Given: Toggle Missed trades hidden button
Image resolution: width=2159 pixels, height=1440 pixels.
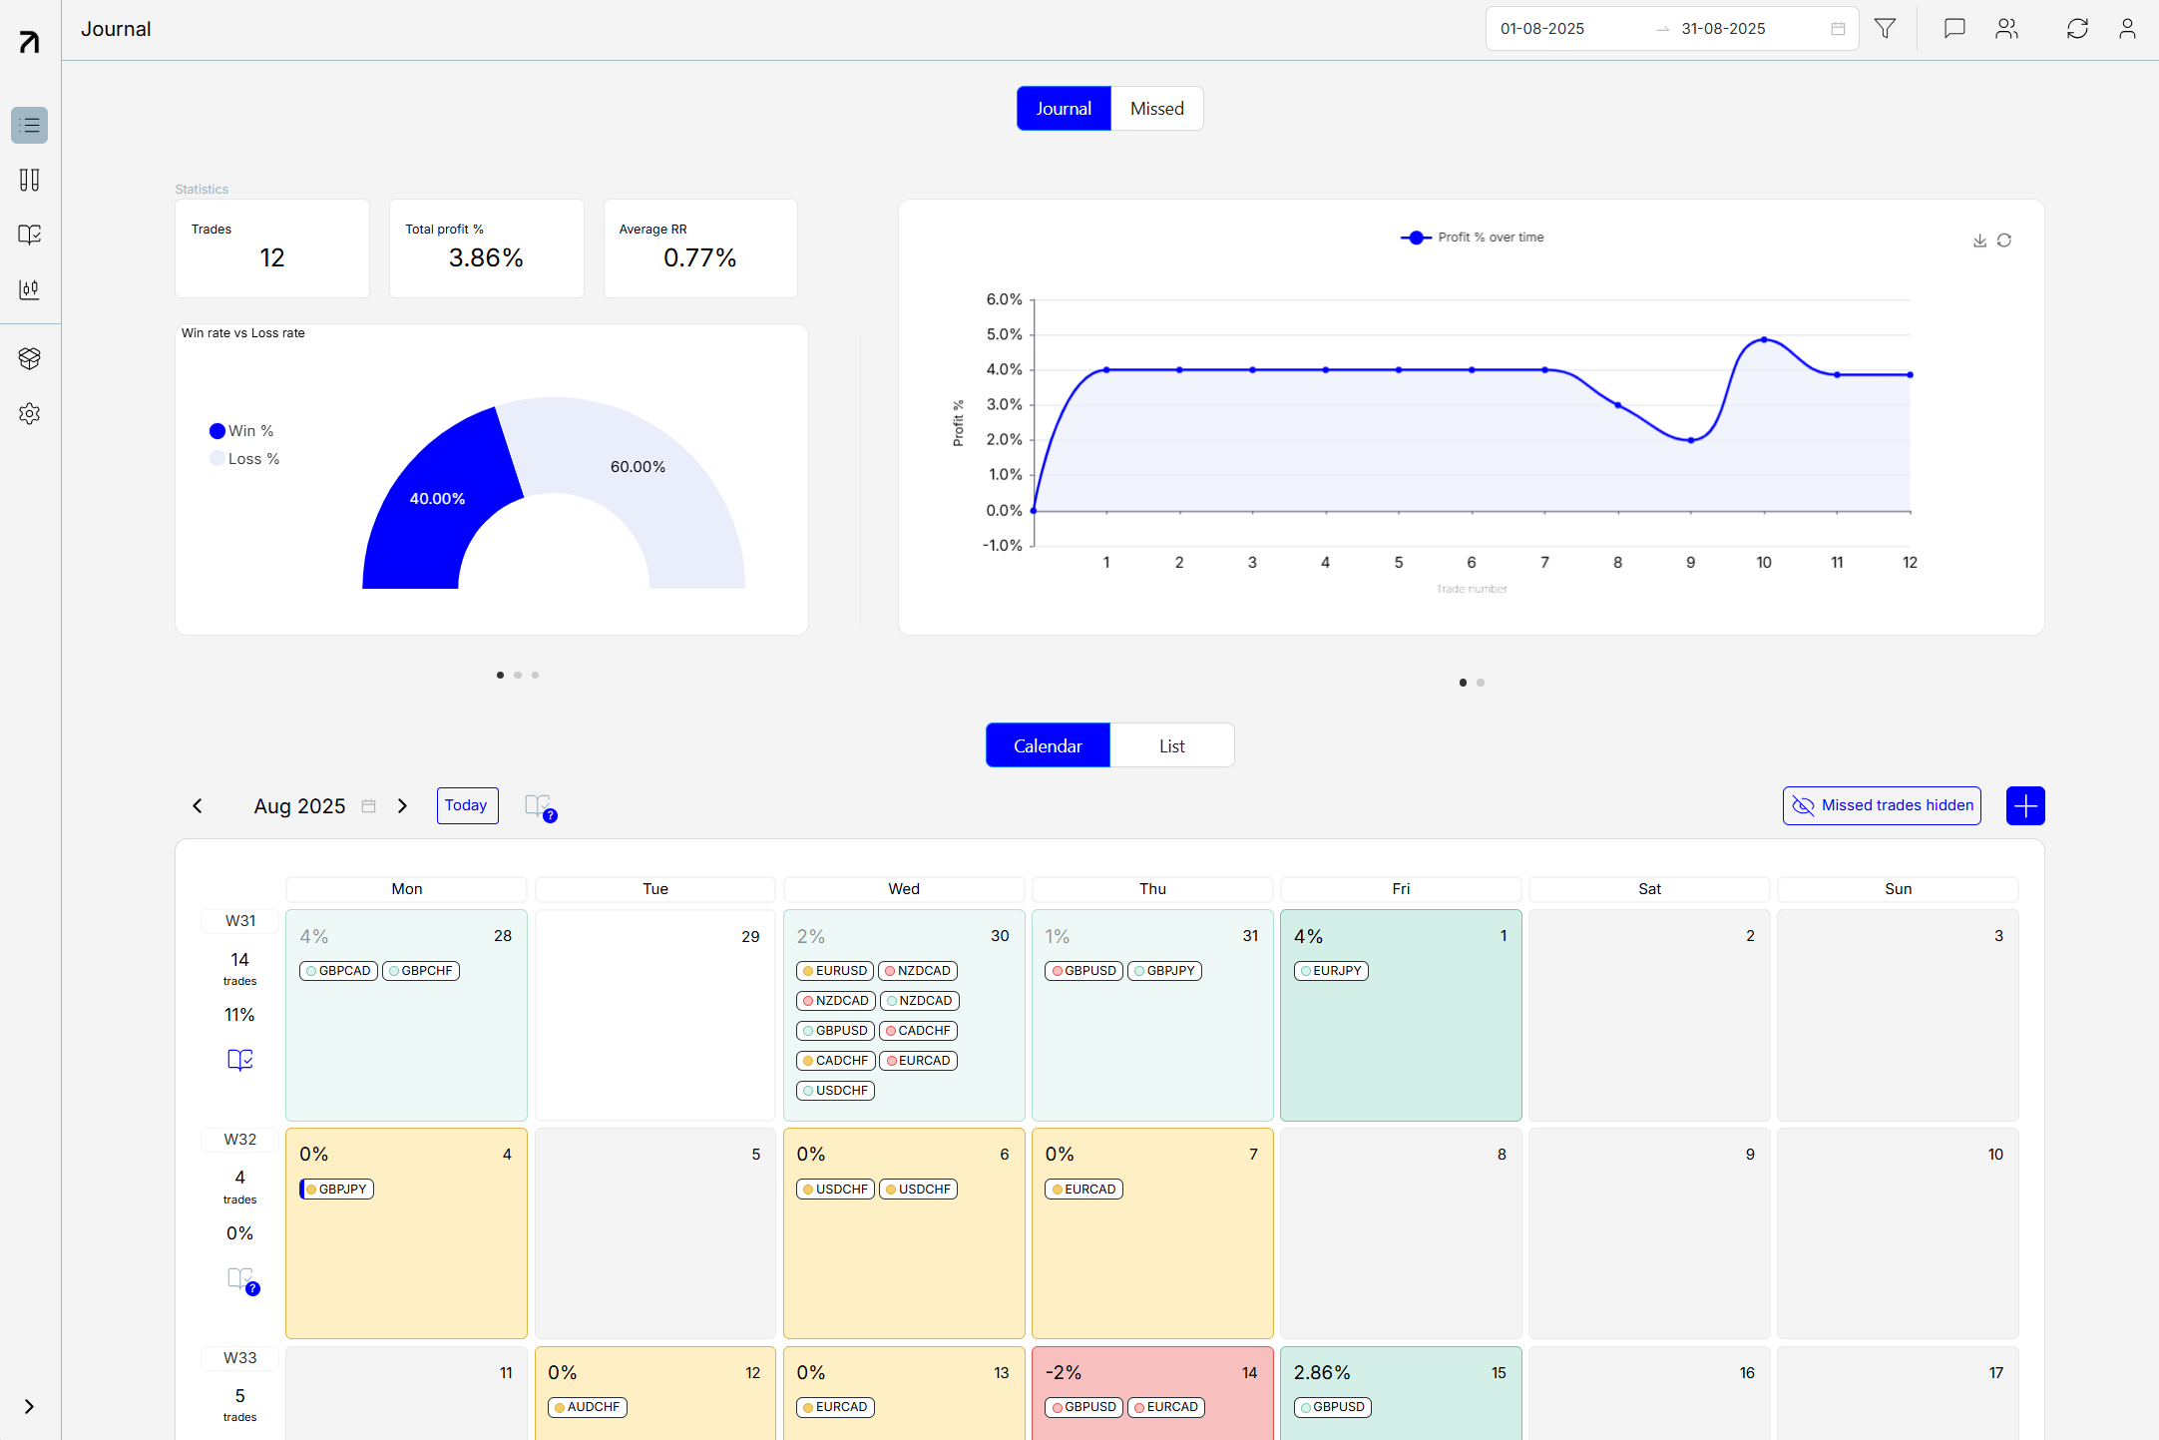Looking at the screenshot, I should [1882, 805].
